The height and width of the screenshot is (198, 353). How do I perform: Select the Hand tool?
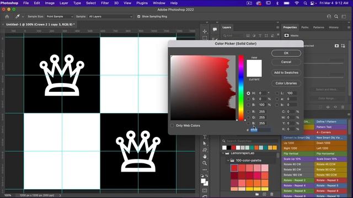point(205,156)
